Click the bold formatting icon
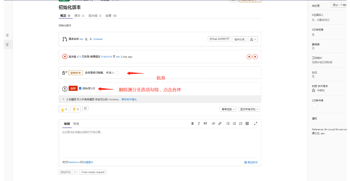 (193, 123)
